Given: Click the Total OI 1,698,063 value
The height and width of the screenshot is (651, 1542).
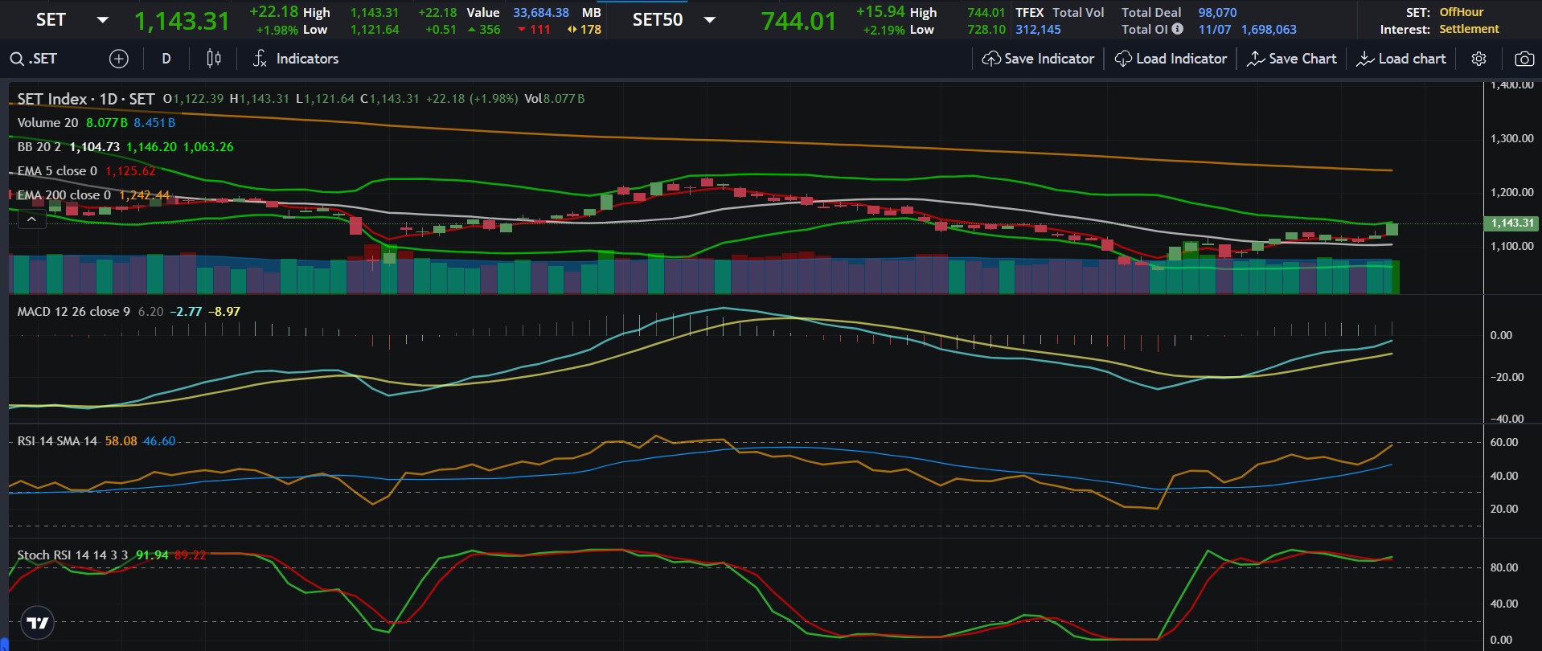Looking at the screenshot, I should coord(1269,30).
